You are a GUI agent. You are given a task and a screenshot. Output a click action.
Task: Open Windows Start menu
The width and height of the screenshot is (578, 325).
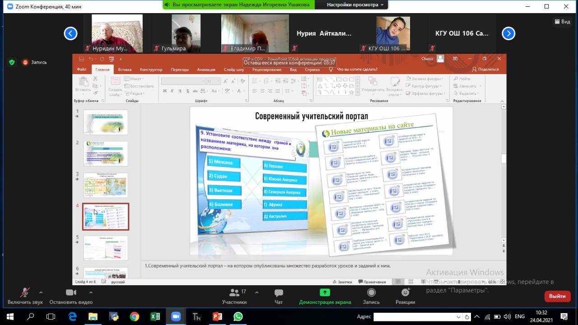point(10,316)
